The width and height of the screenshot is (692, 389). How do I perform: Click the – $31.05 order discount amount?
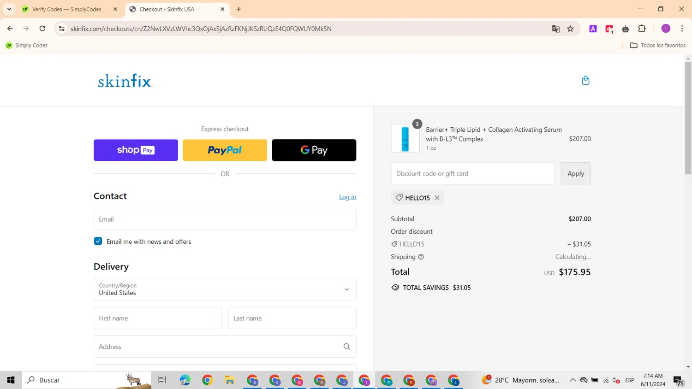pos(579,244)
